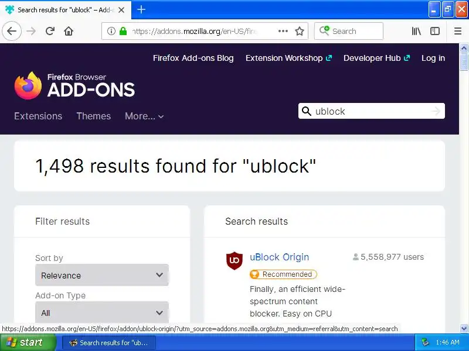Show site information icon in address bar
469x351 pixels.
click(111, 31)
